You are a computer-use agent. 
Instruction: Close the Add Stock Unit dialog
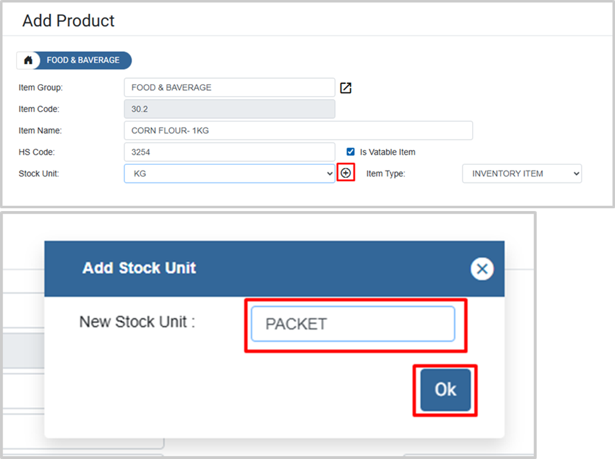482,269
